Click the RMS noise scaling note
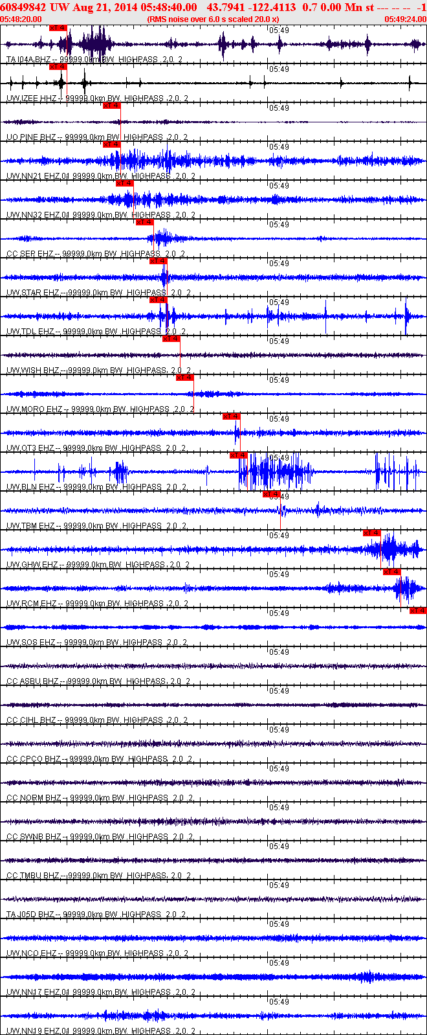The height and width of the screenshot is (1035, 427). [213, 19]
